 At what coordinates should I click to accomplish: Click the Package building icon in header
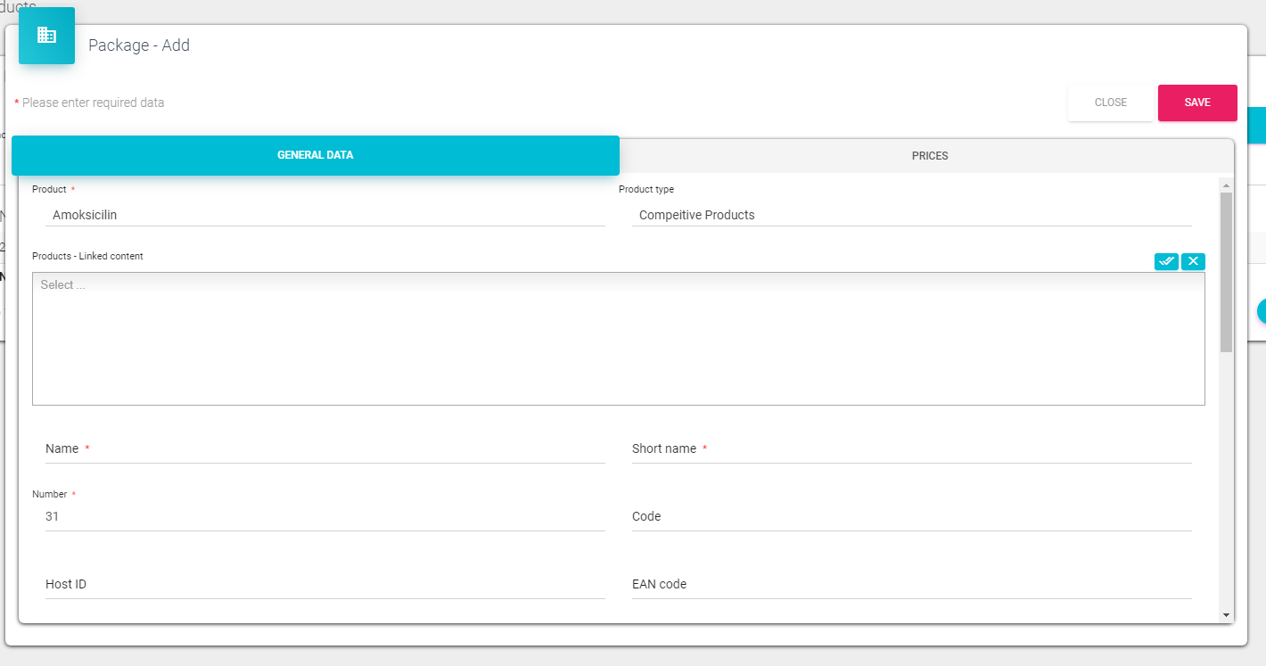pyautogui.click(x=46, y=36)
